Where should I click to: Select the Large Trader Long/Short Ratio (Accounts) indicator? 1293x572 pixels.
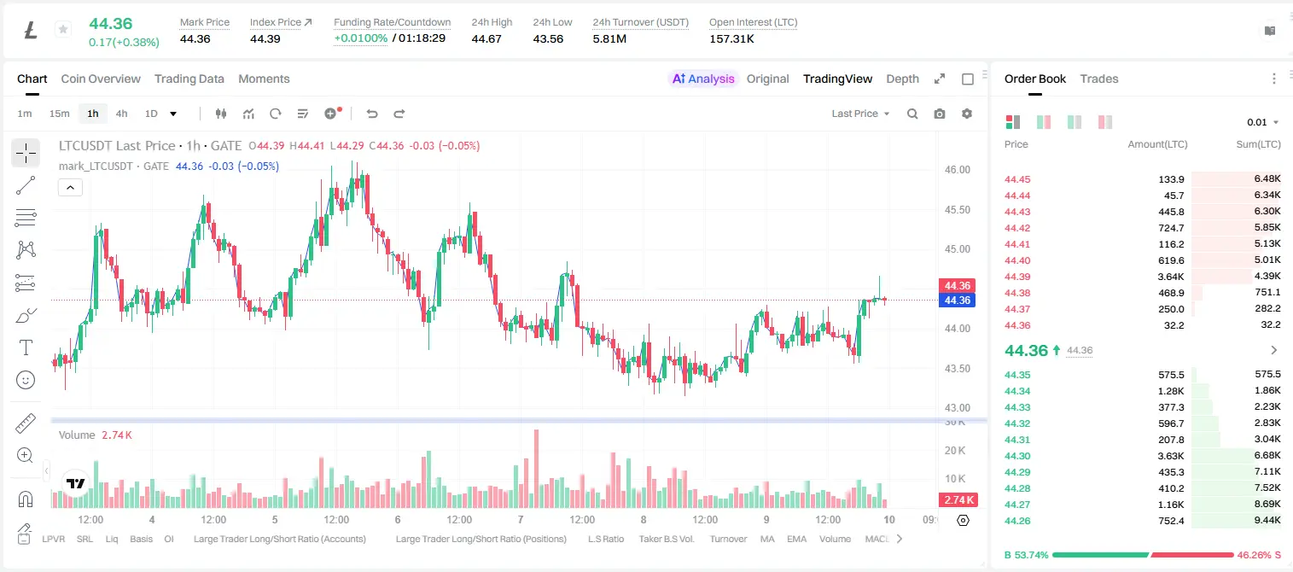tap(280, 539)
